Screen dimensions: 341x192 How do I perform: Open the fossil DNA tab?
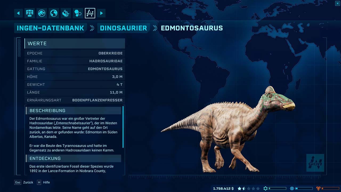click(x=66, y=13)
